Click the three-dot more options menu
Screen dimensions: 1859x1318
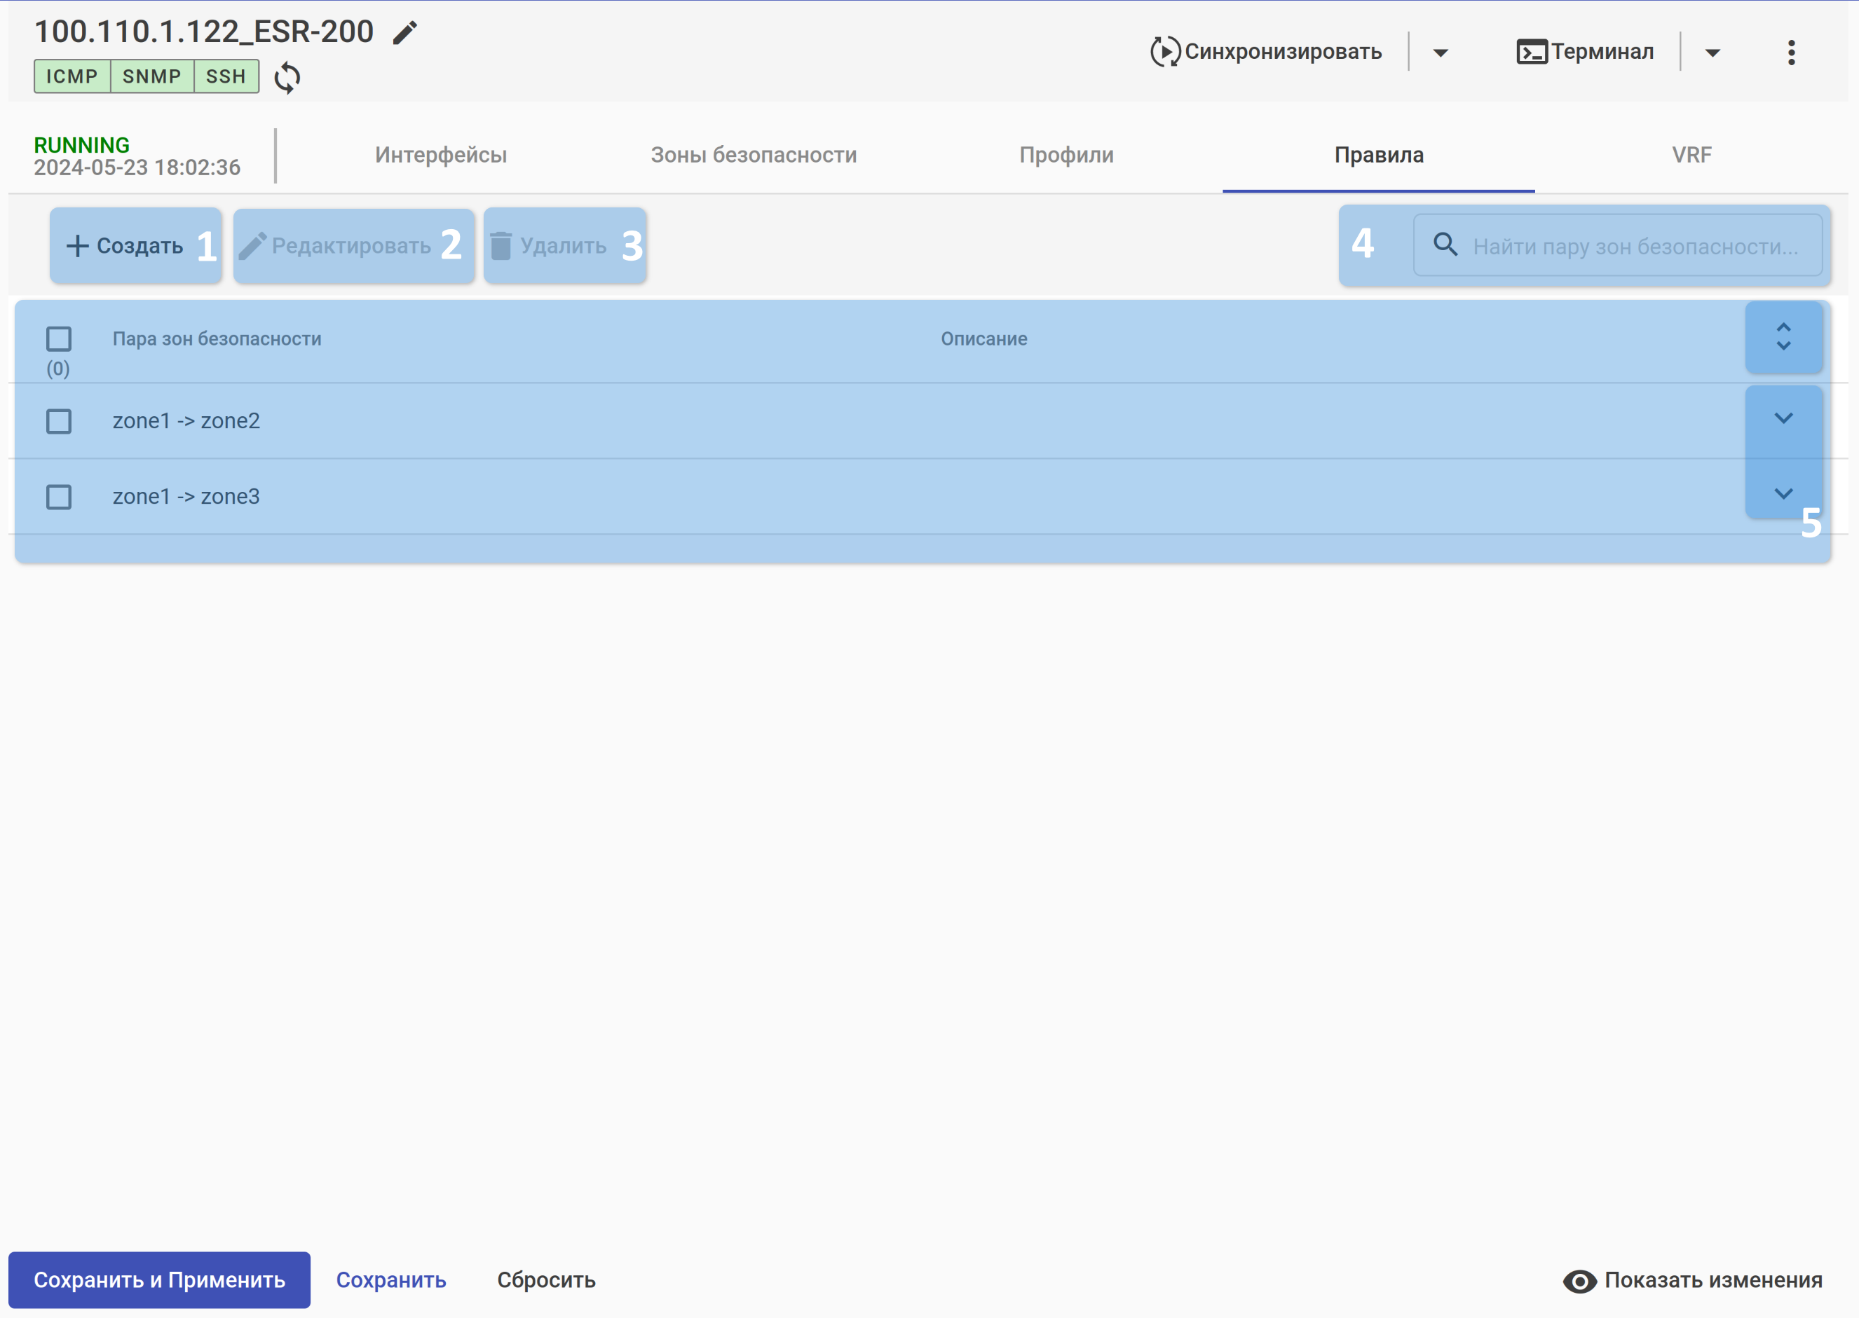1791,53
